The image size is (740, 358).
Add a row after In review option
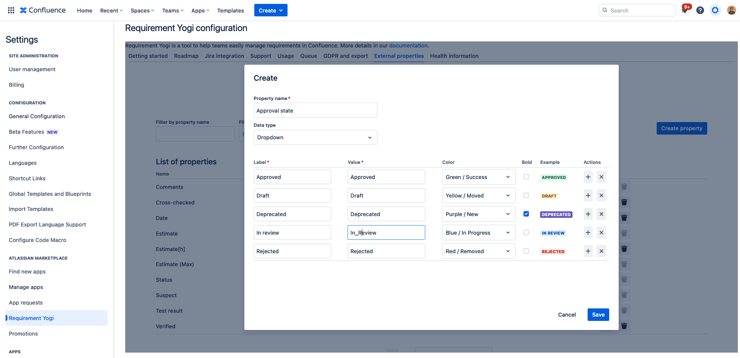coord(588,232)
